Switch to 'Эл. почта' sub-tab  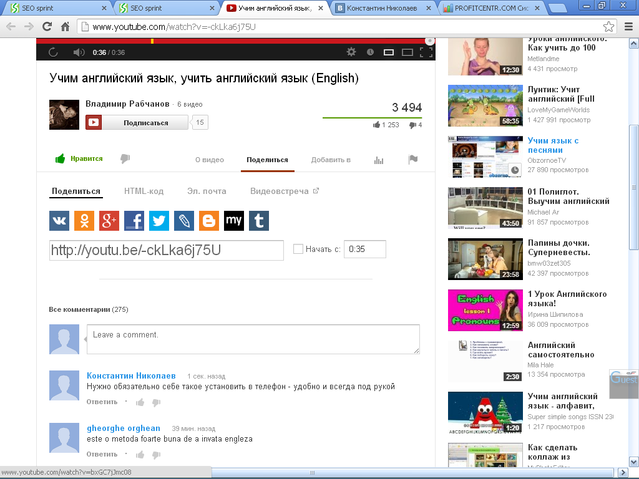coord(207,191)
